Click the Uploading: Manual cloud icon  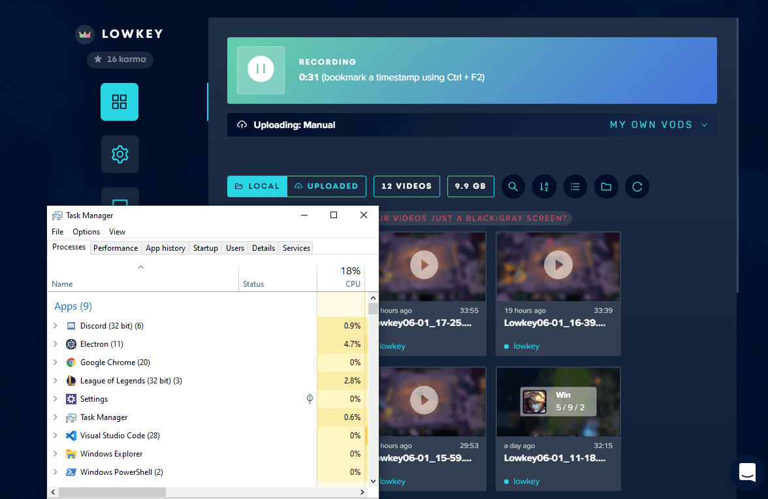[x=242, y=125]
